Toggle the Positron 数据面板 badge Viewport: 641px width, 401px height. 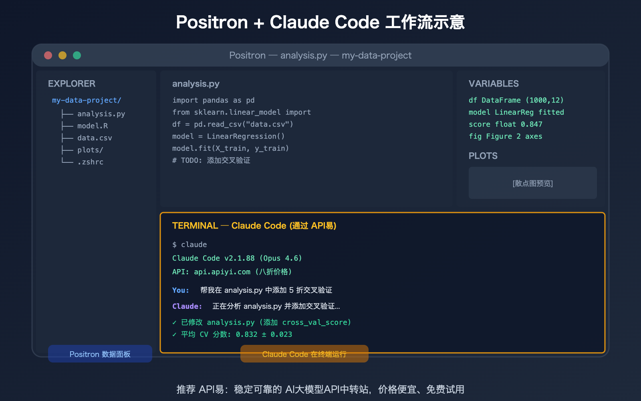point(100,354)
